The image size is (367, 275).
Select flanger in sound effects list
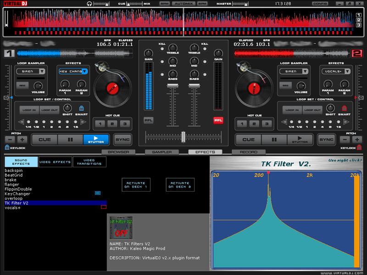[12, 185]
